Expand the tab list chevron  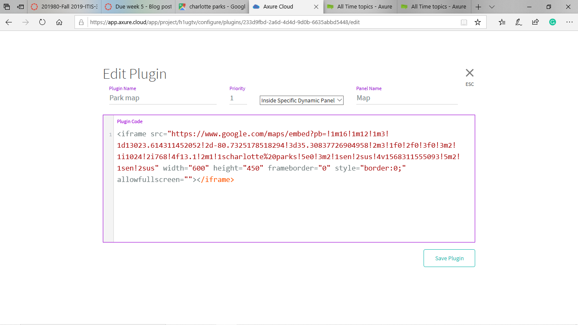pyautogui.click(x=492, y=7)
